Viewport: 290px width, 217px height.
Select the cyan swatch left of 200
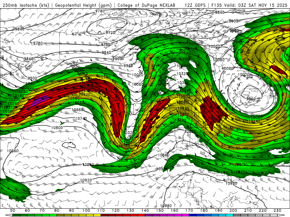click(x=230, y=215)
